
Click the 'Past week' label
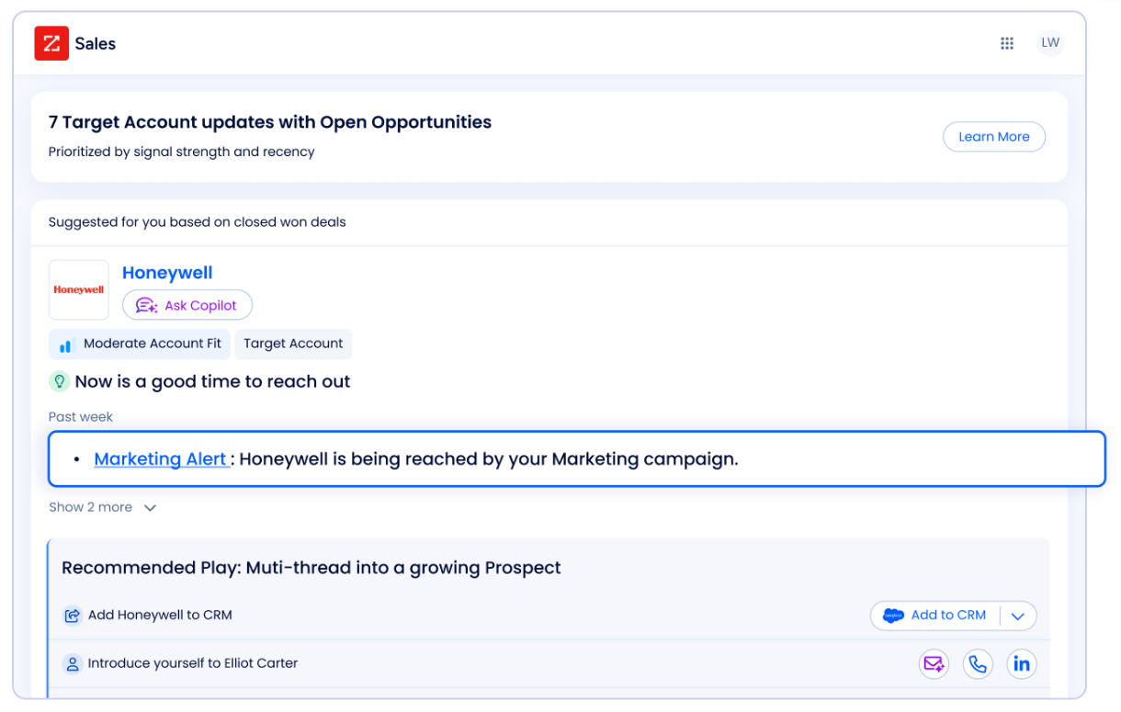tap(81, 417)
